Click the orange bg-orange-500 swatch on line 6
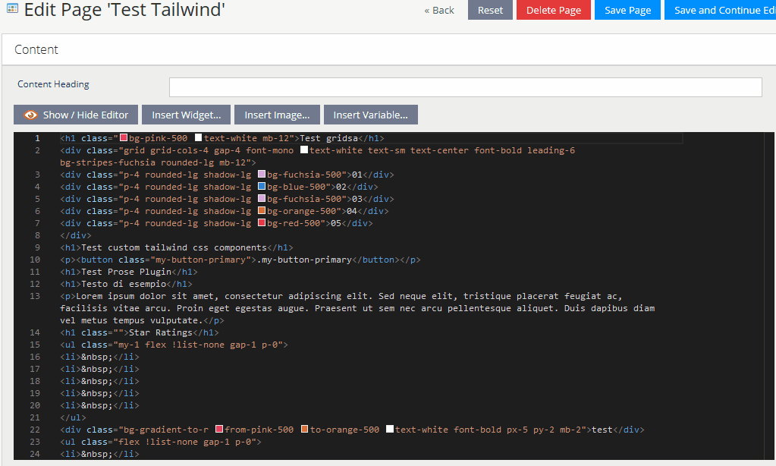Viewport: 776px width, 466px height. pyautogui.click(x=260, y=210)
